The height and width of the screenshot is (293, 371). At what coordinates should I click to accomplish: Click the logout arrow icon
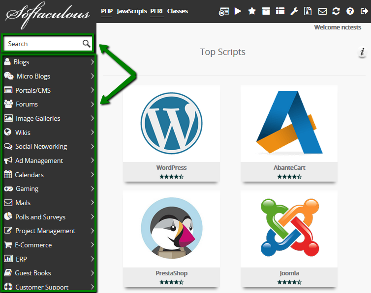(365, 11)
